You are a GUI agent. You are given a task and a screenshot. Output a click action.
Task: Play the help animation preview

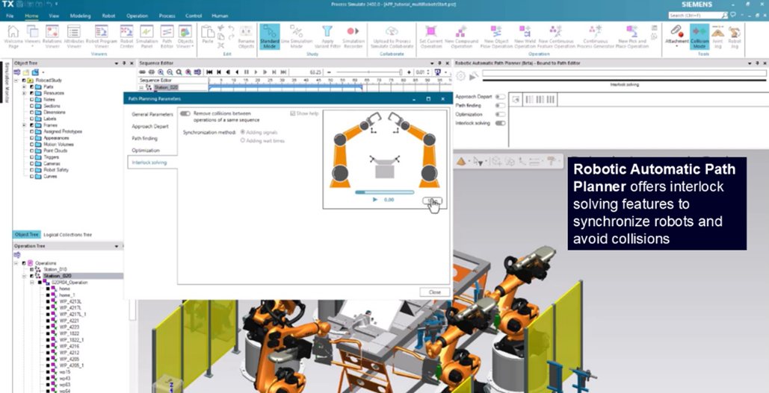click(x=375, y=200)
